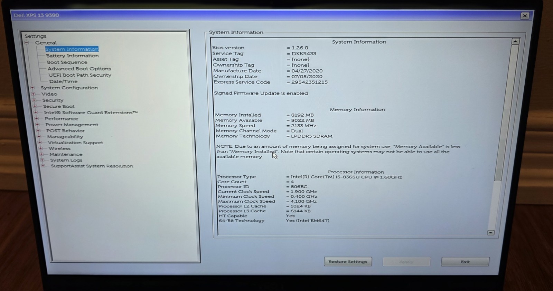The width and height of the screenshot is (553, 291).
Task: Expand the Manageability node
Action: pyautogui.click(x=39, y=137)
